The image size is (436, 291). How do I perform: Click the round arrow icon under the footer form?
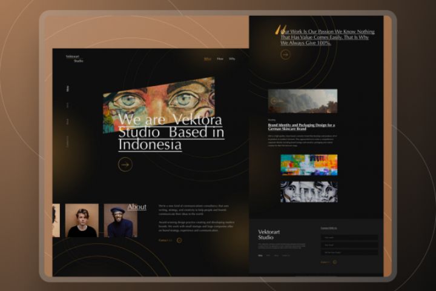pos(335,262)
